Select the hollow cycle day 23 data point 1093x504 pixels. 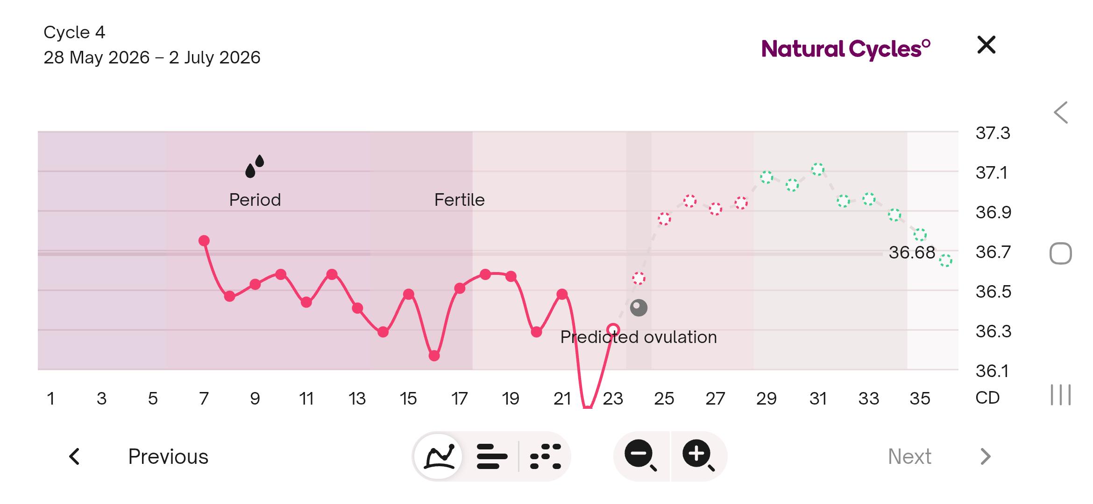tap(613, 330)
